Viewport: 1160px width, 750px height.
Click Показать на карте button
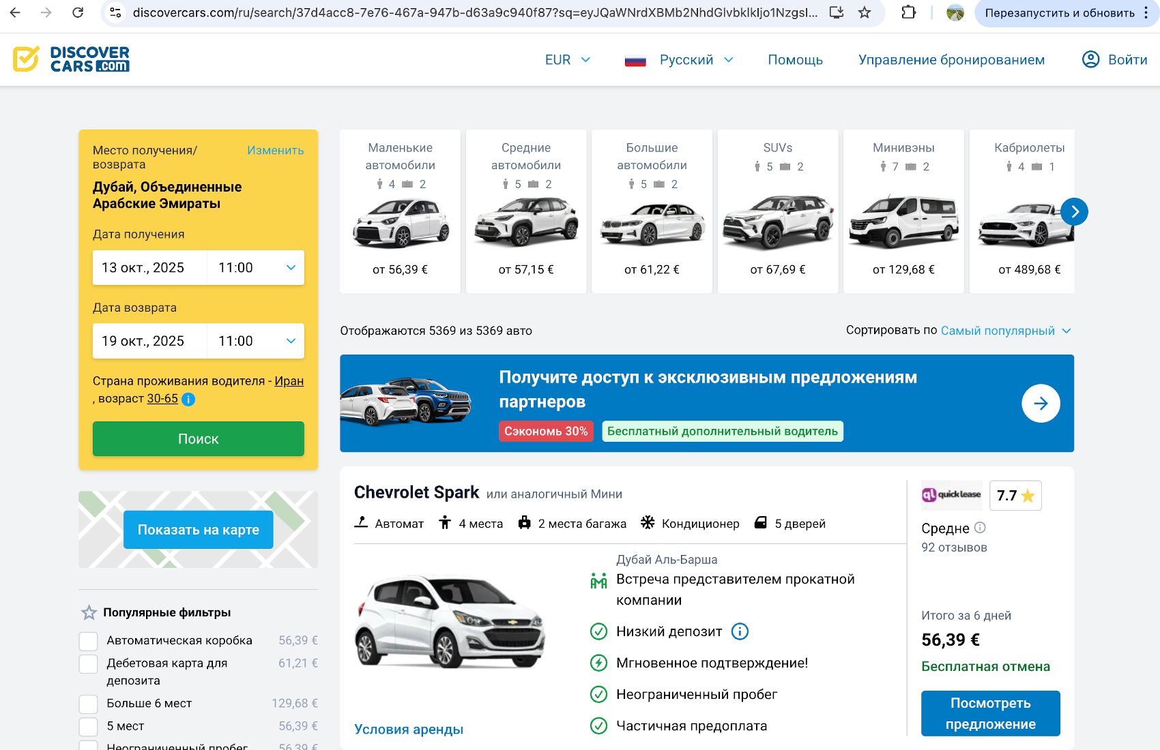click(x=199, y=530)
